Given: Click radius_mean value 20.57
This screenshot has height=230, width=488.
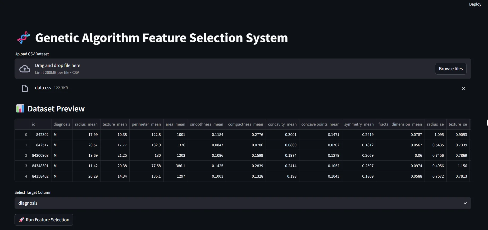Looking at the screenshot, I should pyautogui.click(x=86, y=145).
